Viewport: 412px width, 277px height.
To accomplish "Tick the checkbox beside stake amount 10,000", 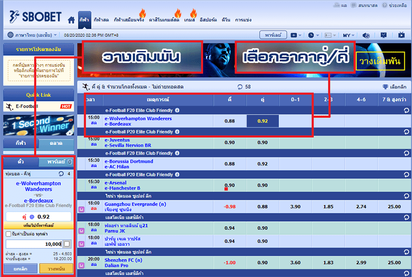I will 67,244.
